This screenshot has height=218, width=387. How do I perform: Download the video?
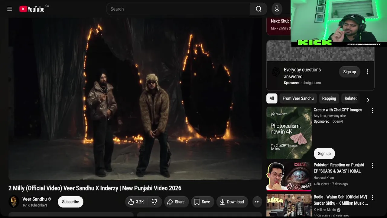pos(232,202)
